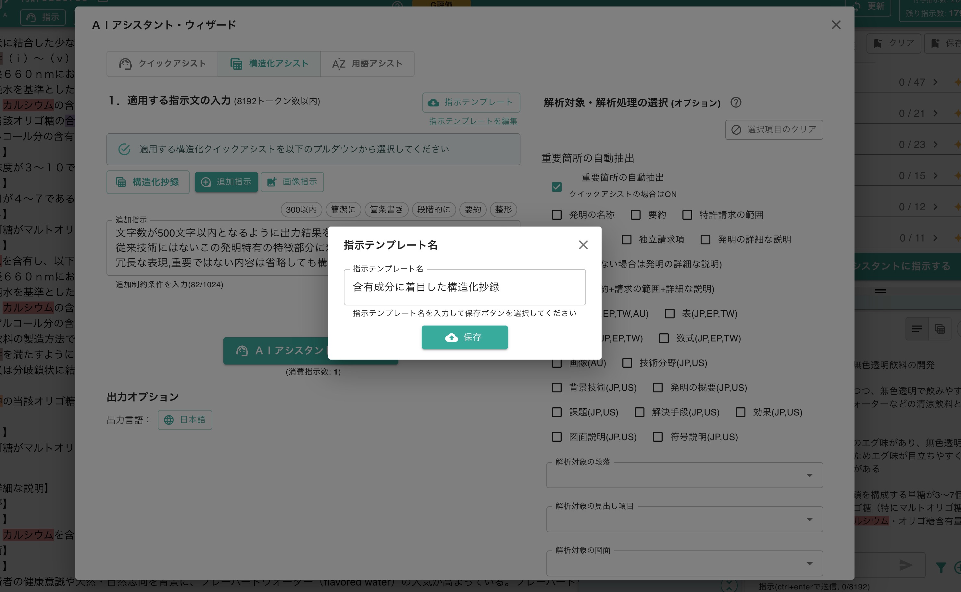
Task: Apply the 箇条書き chip
Action: (386, 209)
